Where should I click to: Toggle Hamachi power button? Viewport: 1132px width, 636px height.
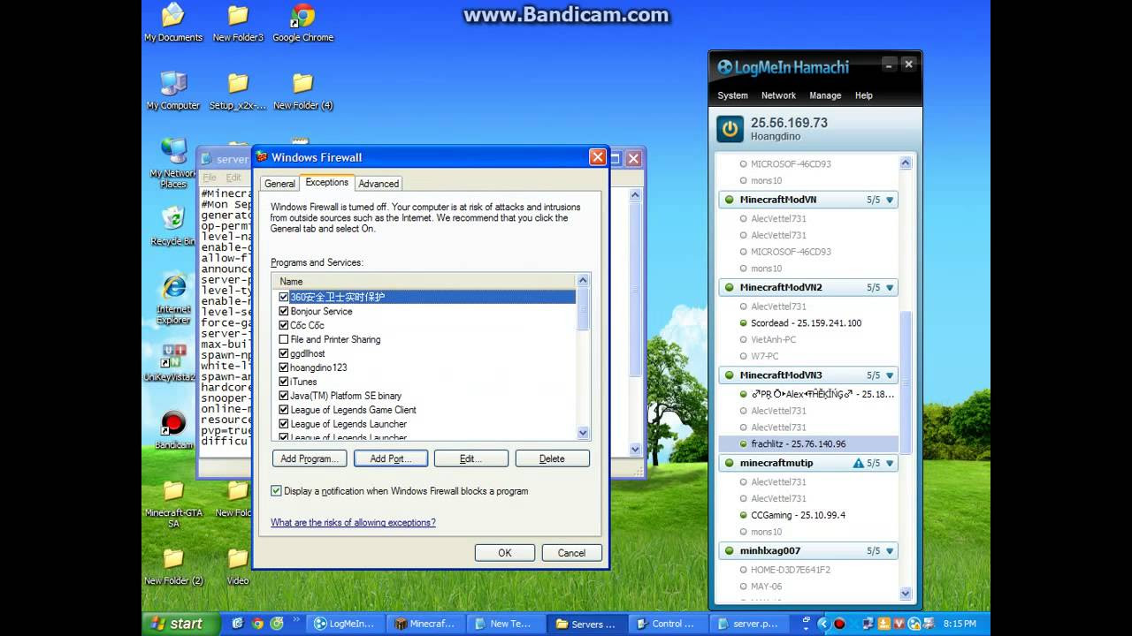point(730,129)
